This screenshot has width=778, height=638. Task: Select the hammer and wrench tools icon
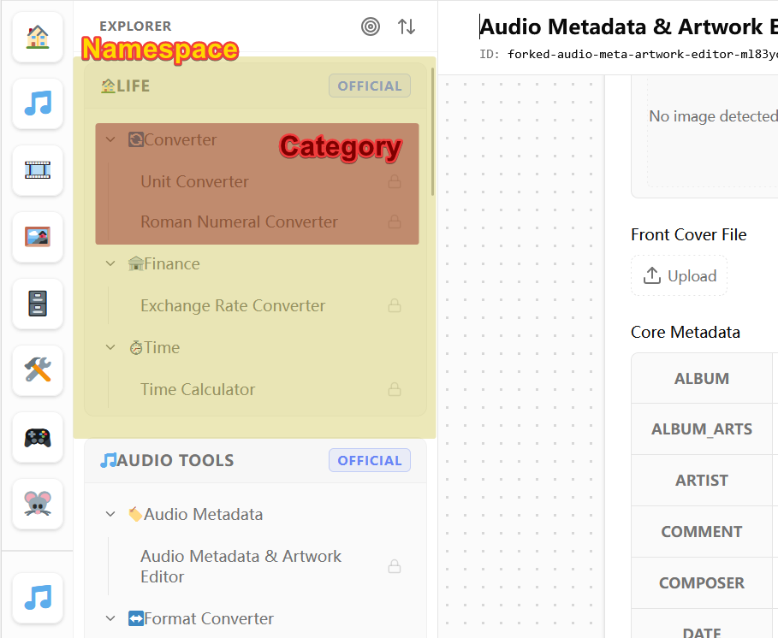(x=38, y=370)
